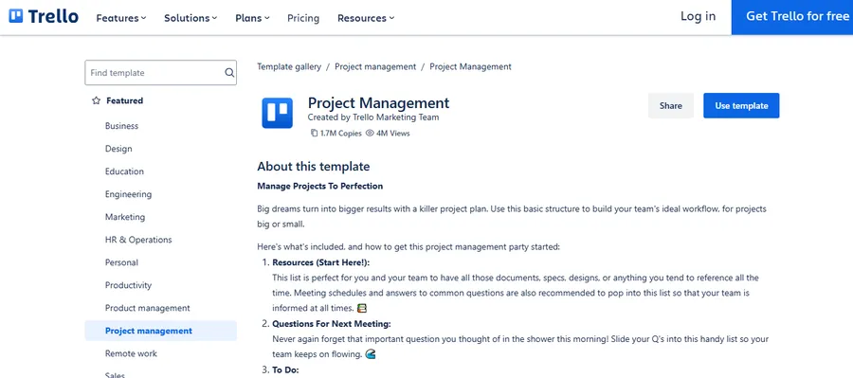
Task: Click the Log in link
Action: point(698,16)
